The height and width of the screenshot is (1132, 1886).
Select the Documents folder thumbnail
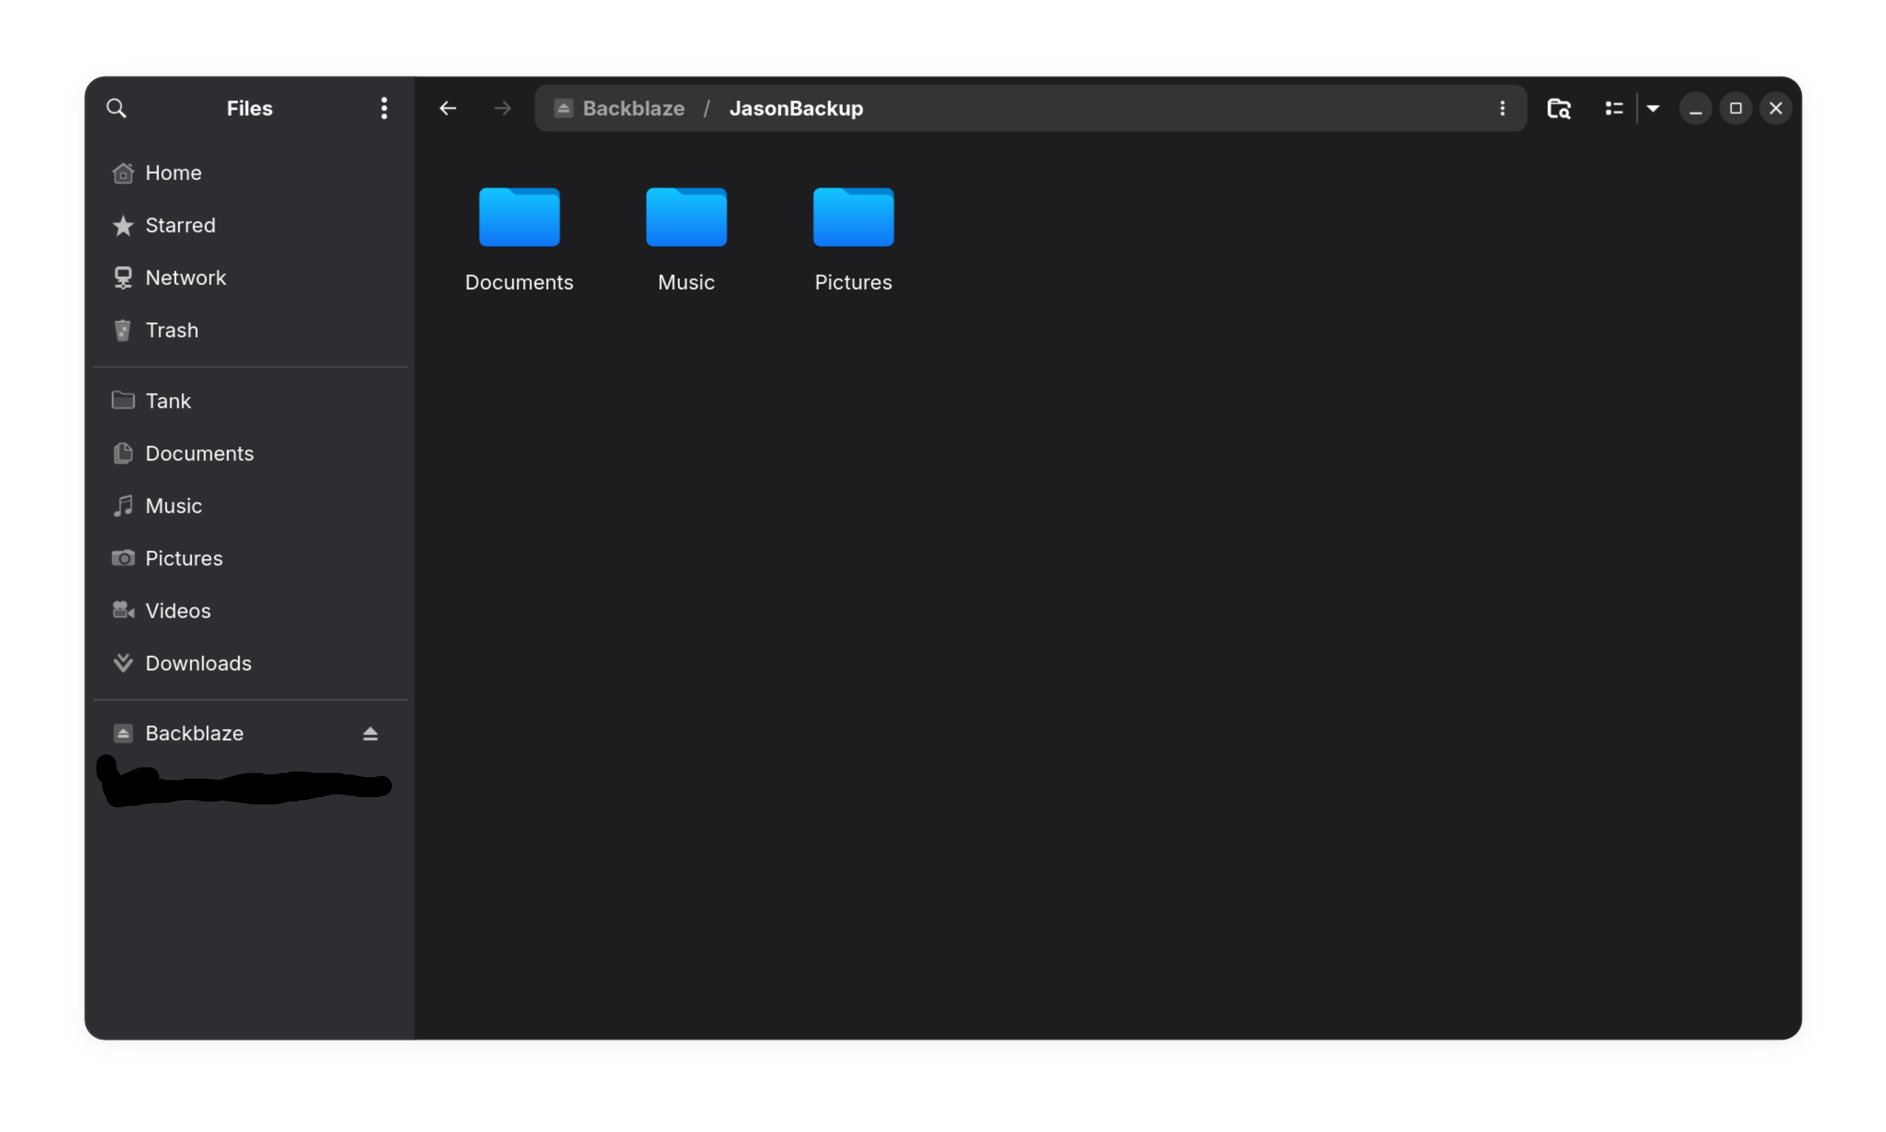(x=519, y=218)
